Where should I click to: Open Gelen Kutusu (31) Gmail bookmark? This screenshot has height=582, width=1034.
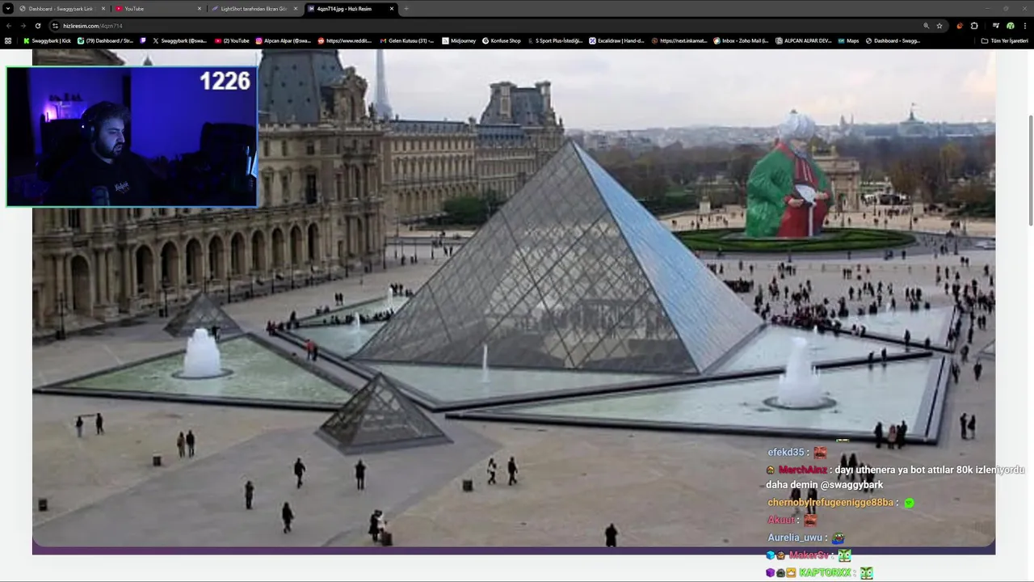point(406,40)
